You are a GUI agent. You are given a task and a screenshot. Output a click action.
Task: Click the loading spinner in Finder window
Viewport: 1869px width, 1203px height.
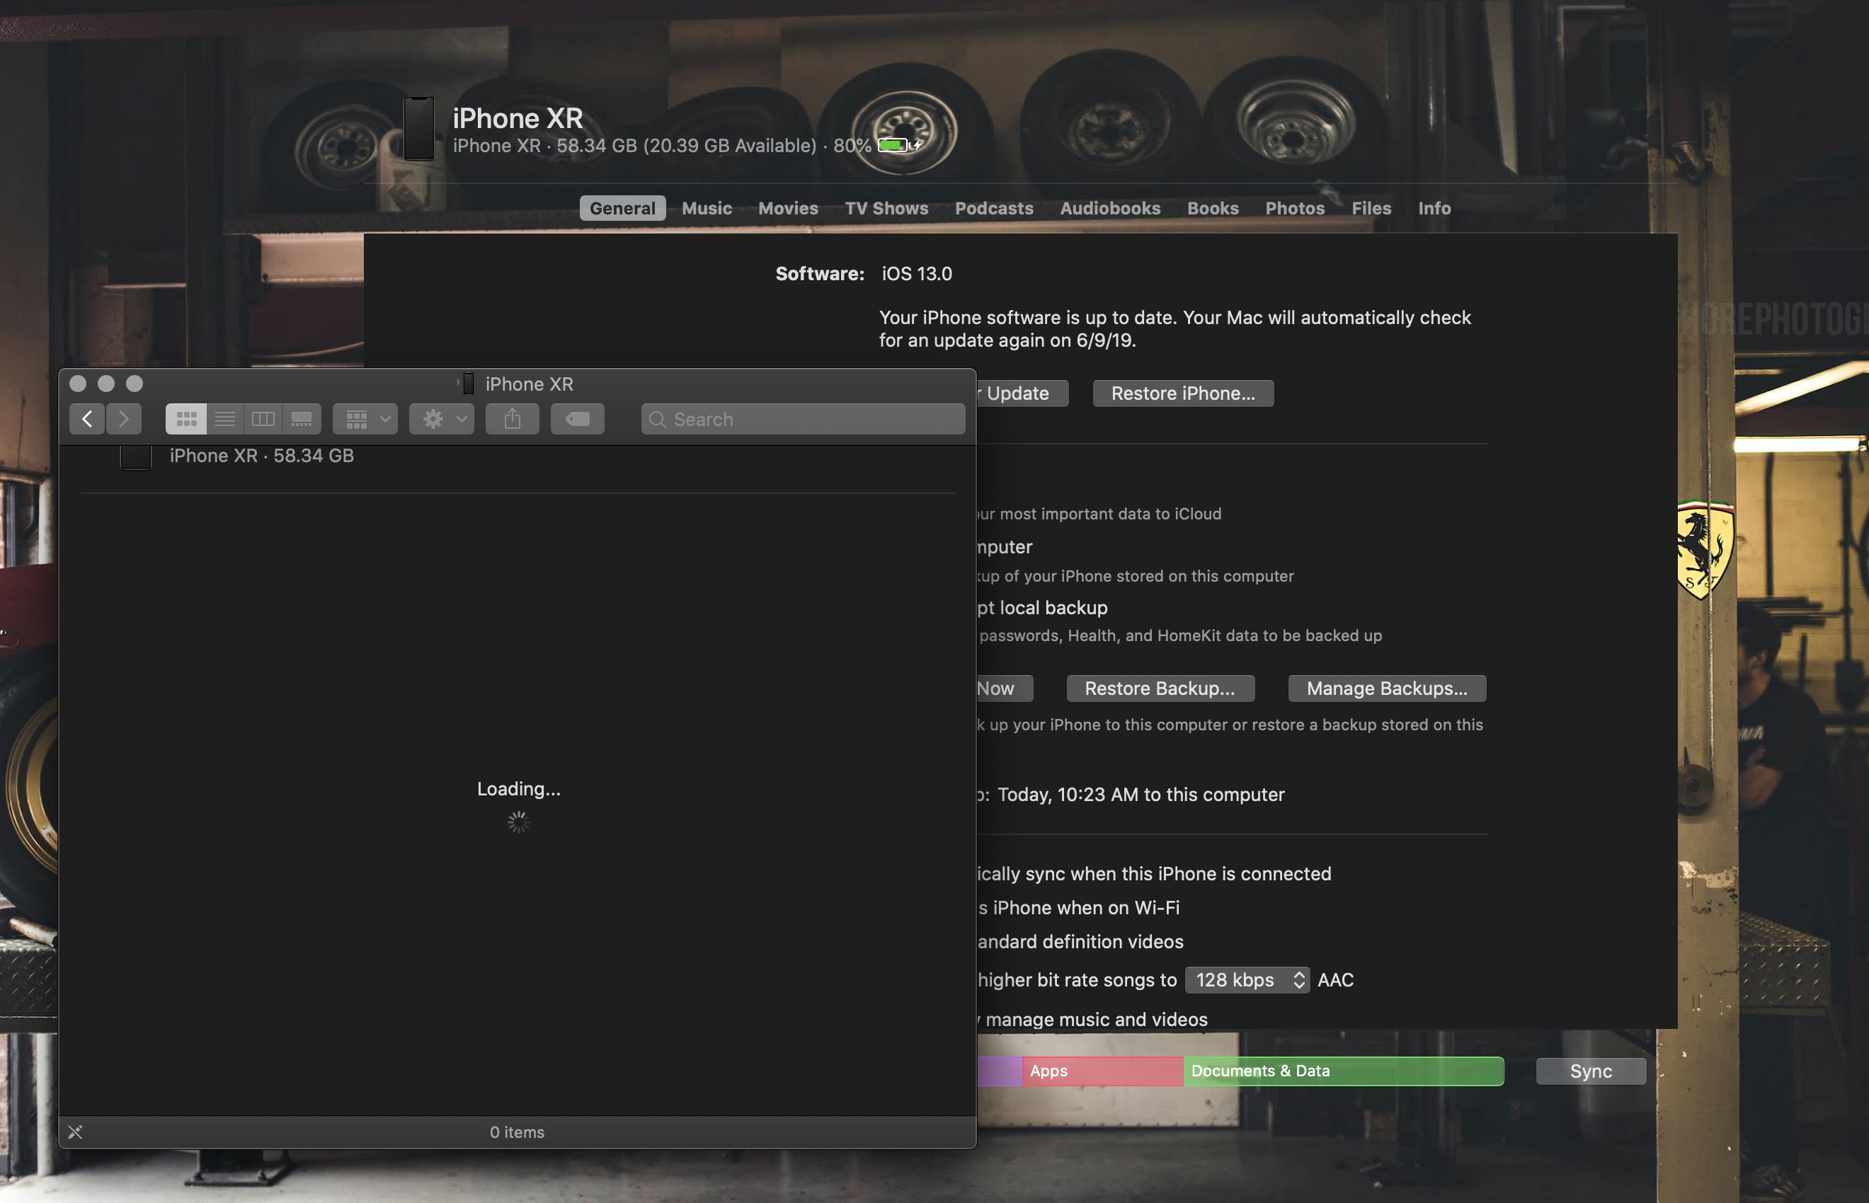518,822
